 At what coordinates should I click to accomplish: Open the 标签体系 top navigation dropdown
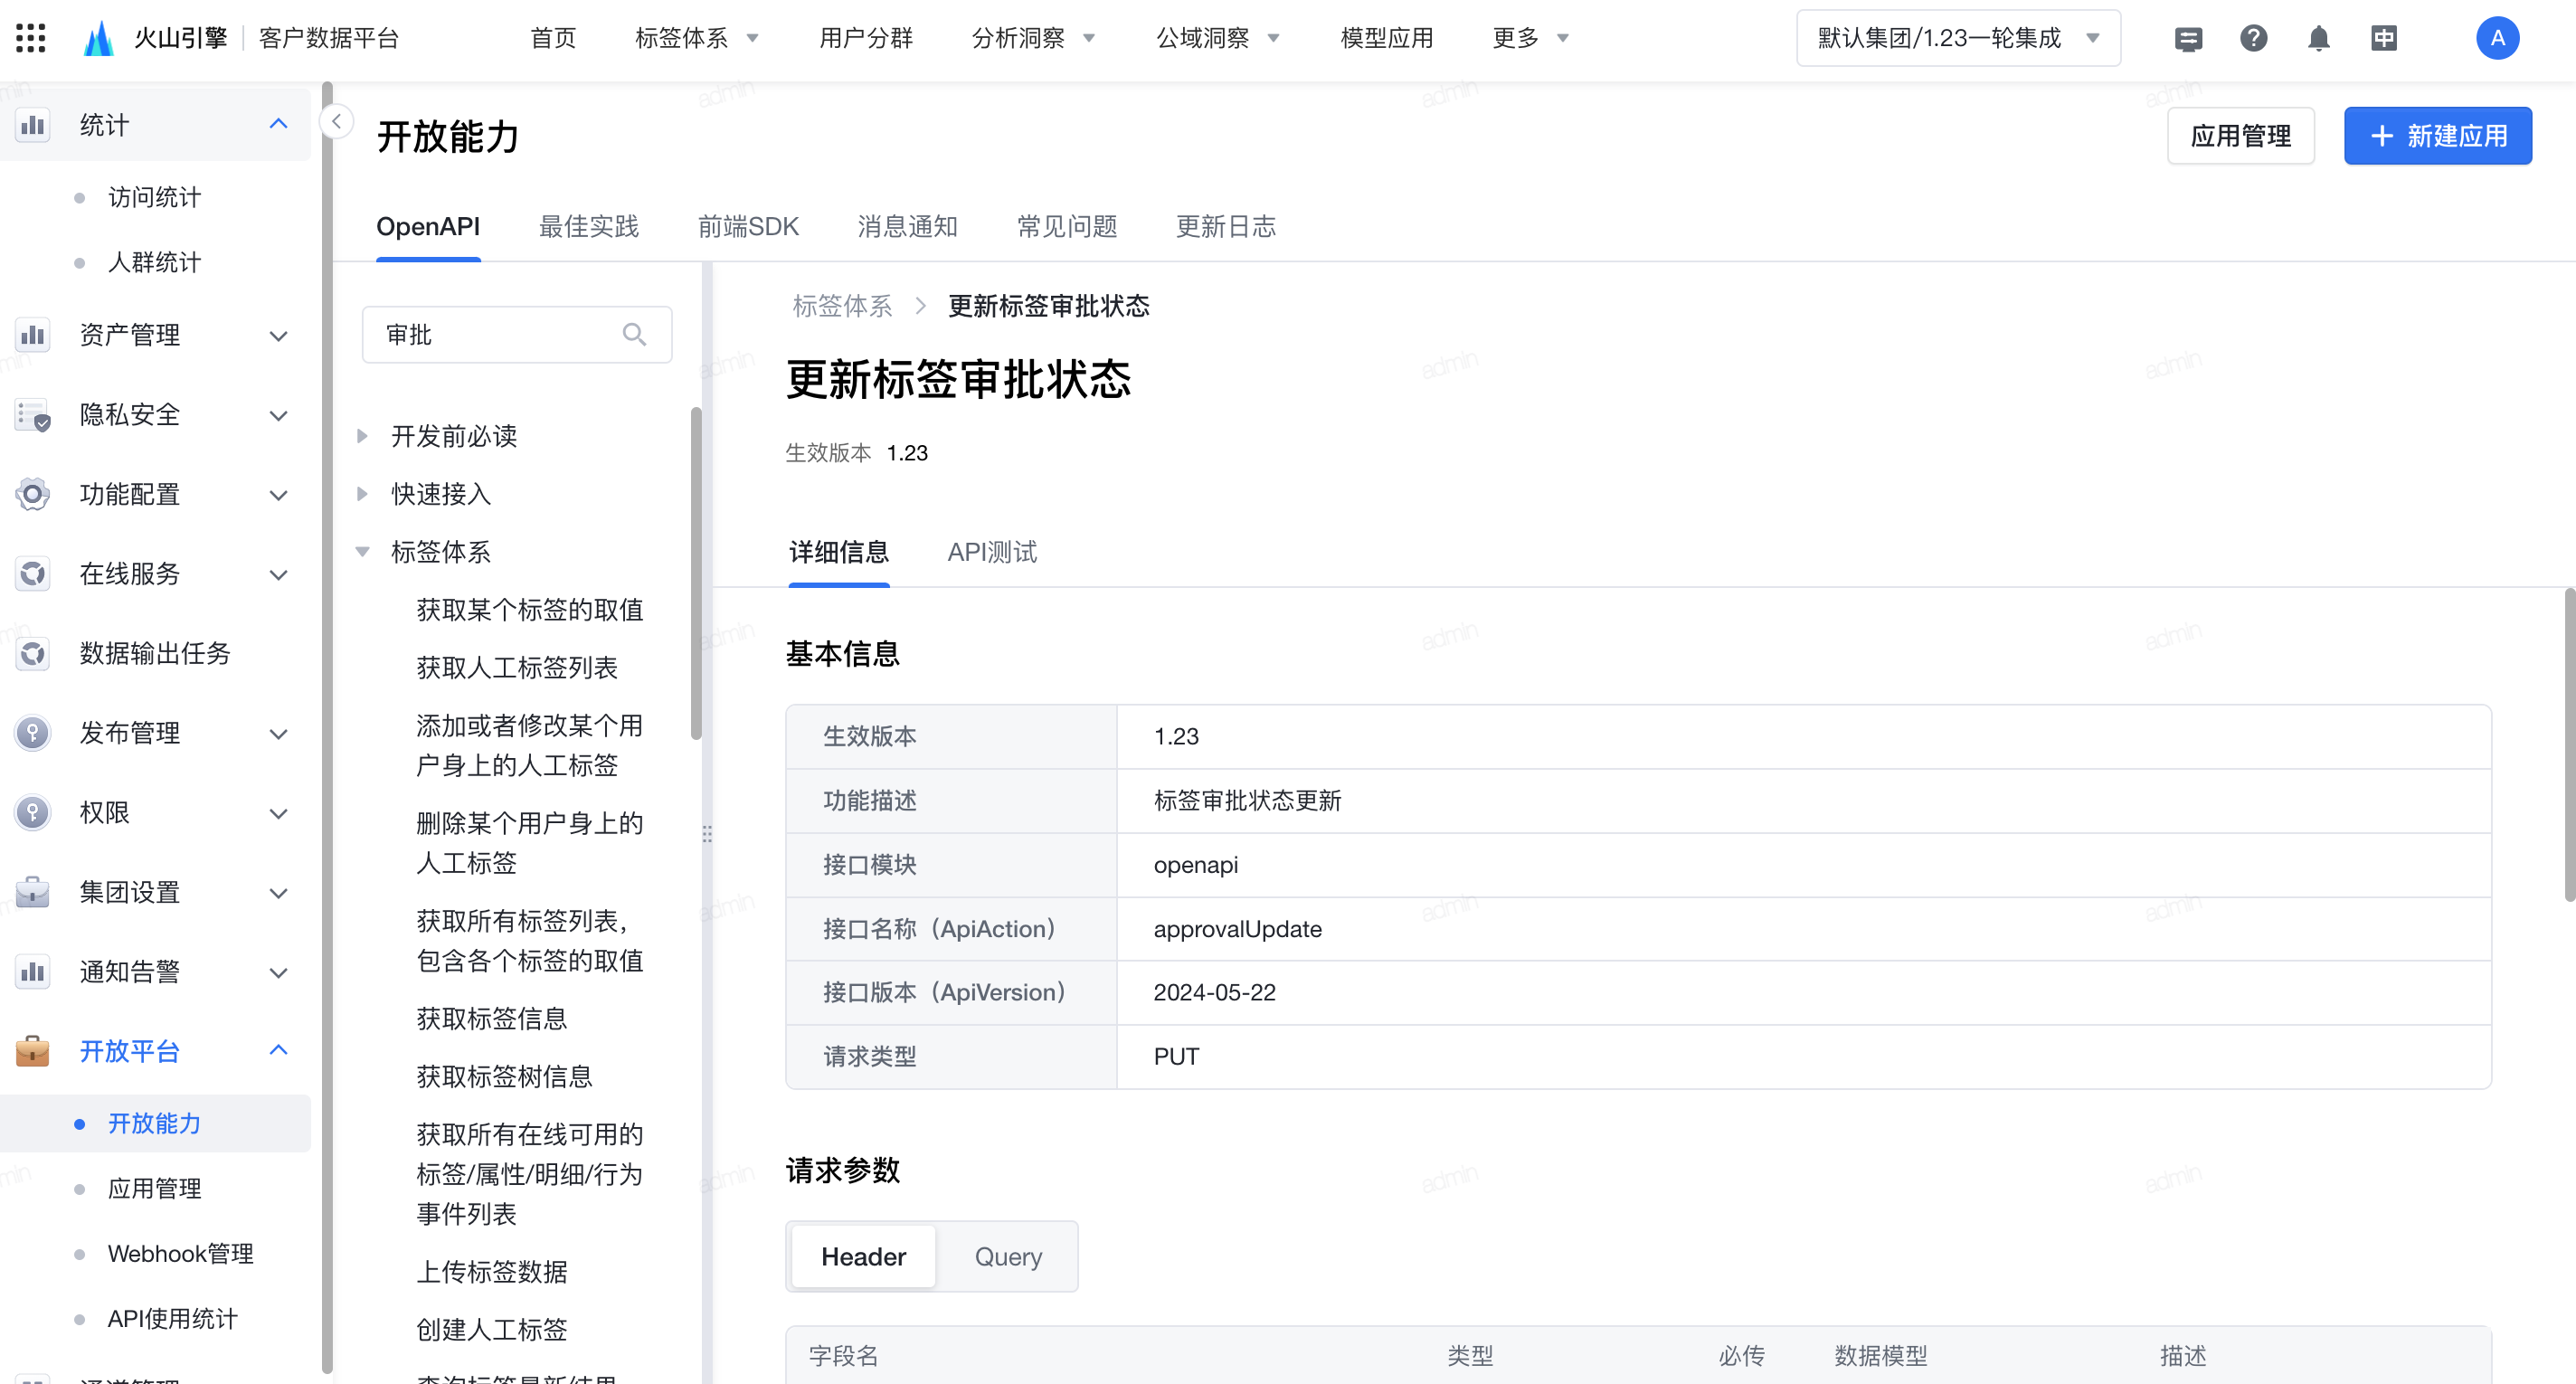point(697,38)
